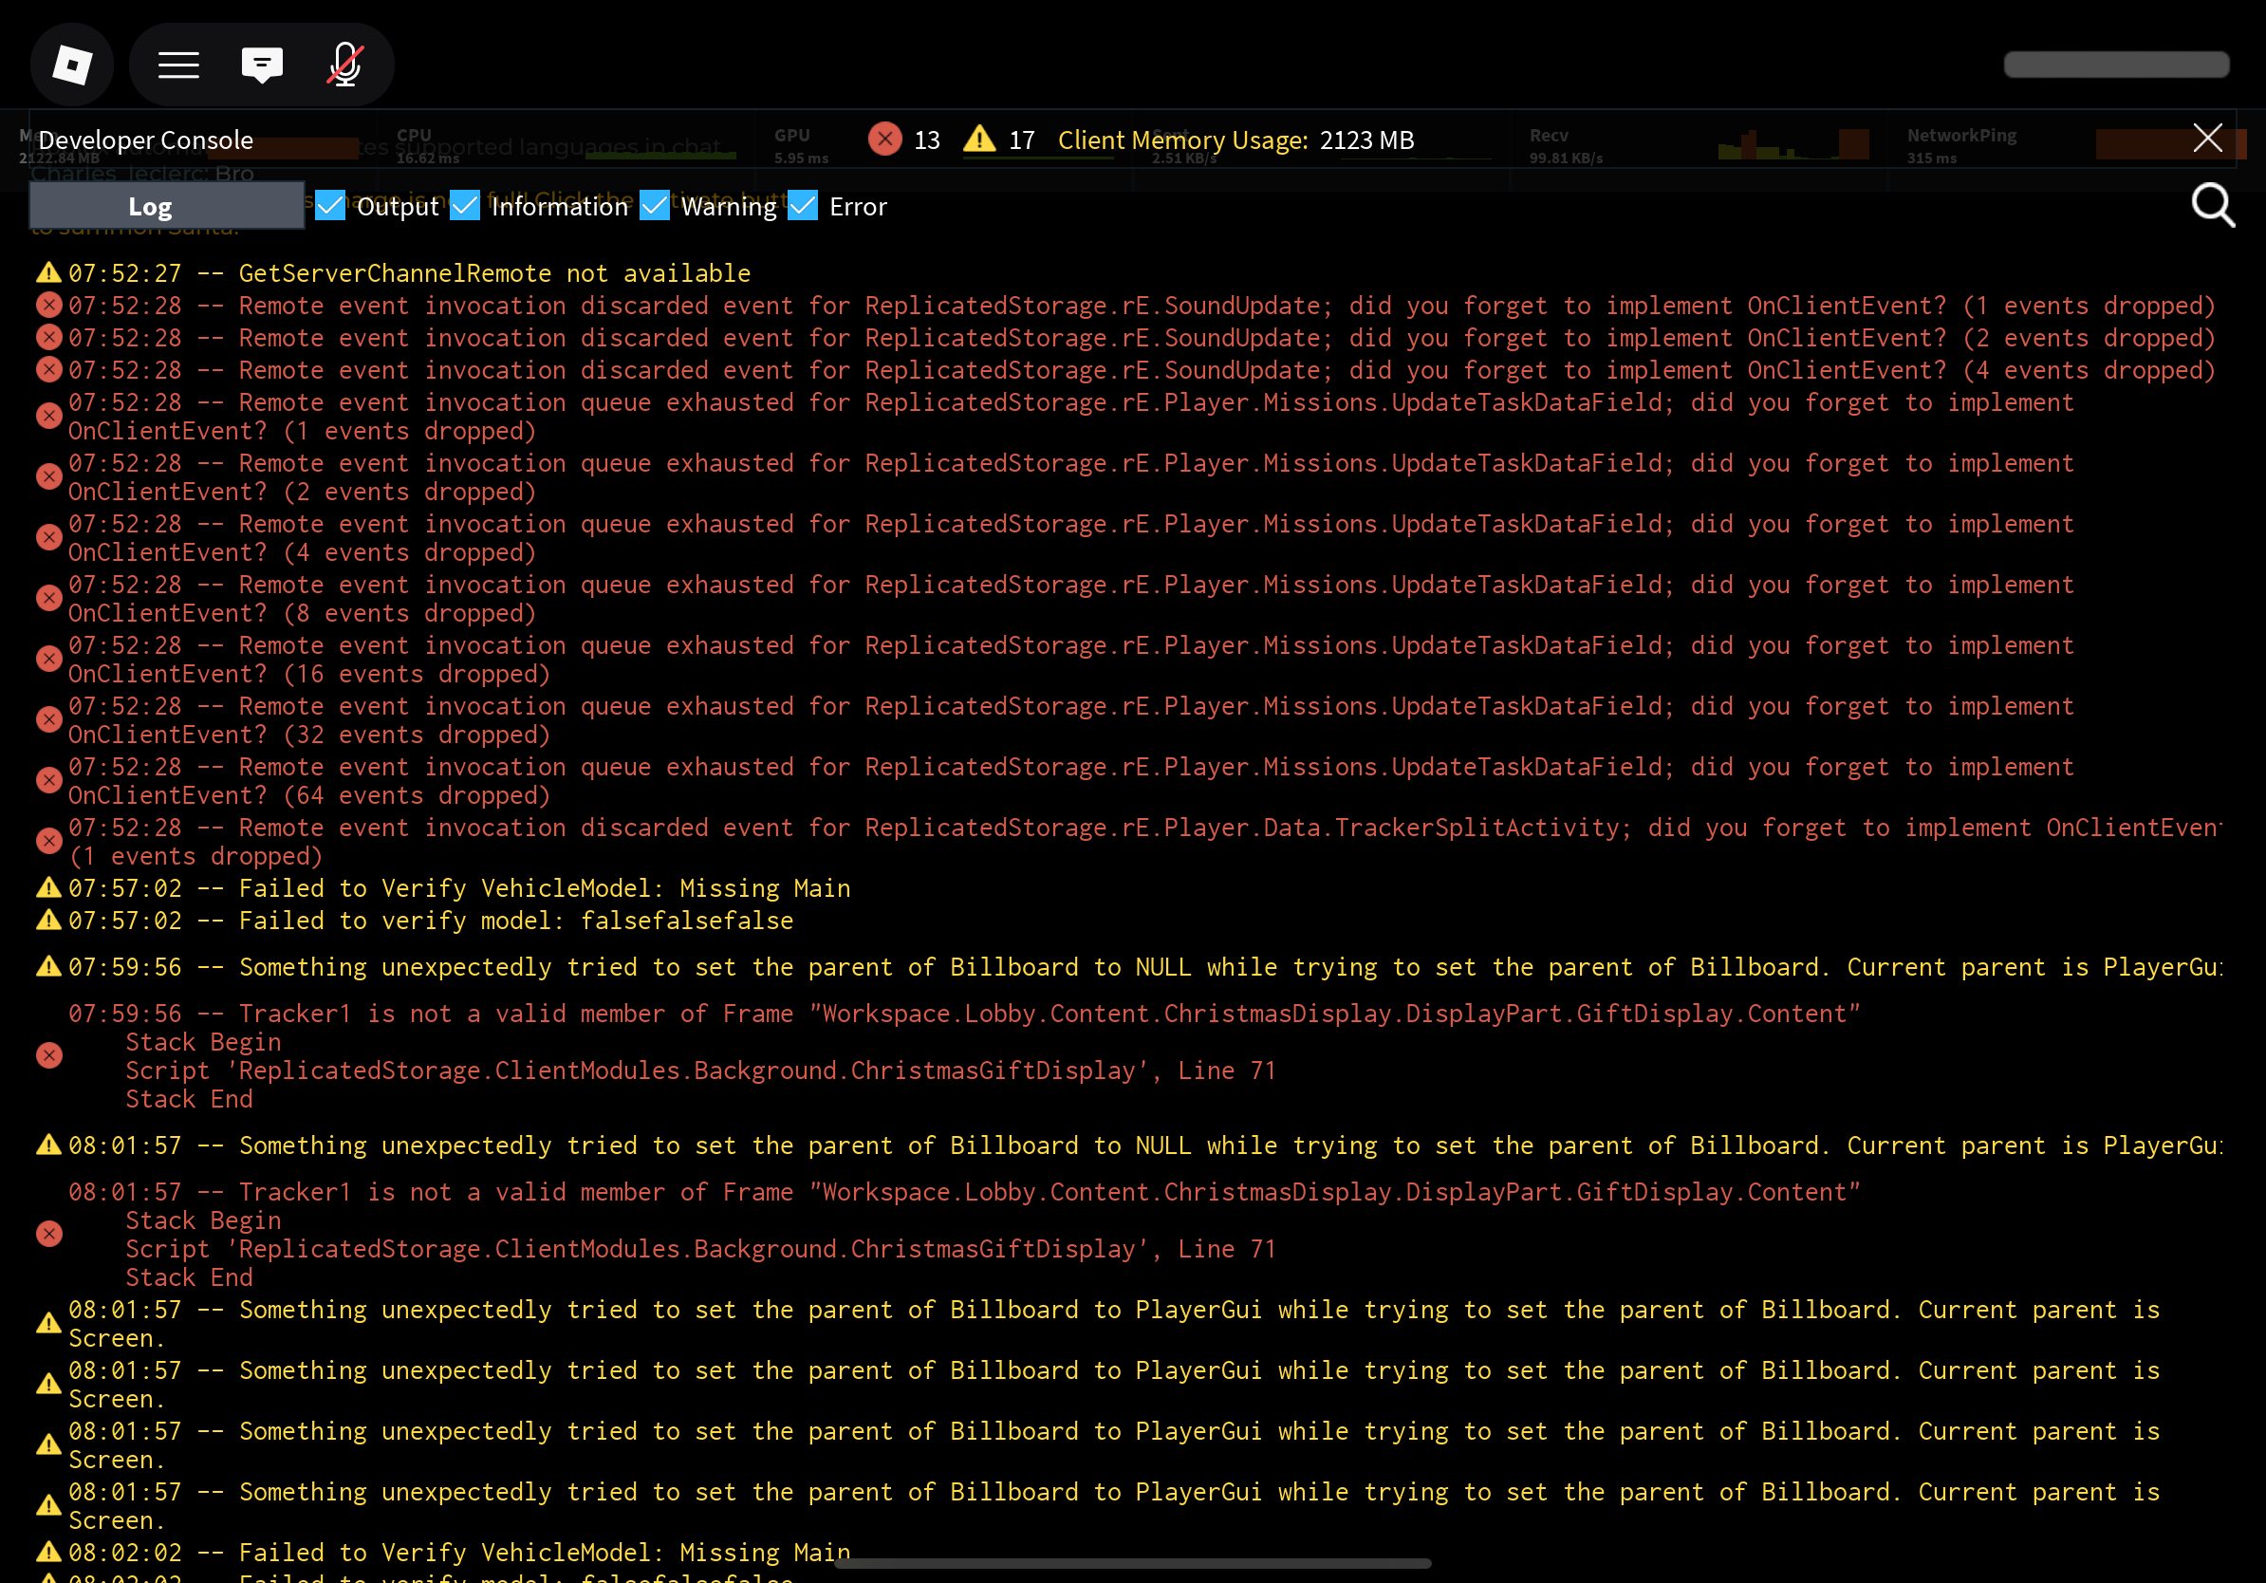
Task: Close the Developer Console with X
Action: (x=2207, y=139)
